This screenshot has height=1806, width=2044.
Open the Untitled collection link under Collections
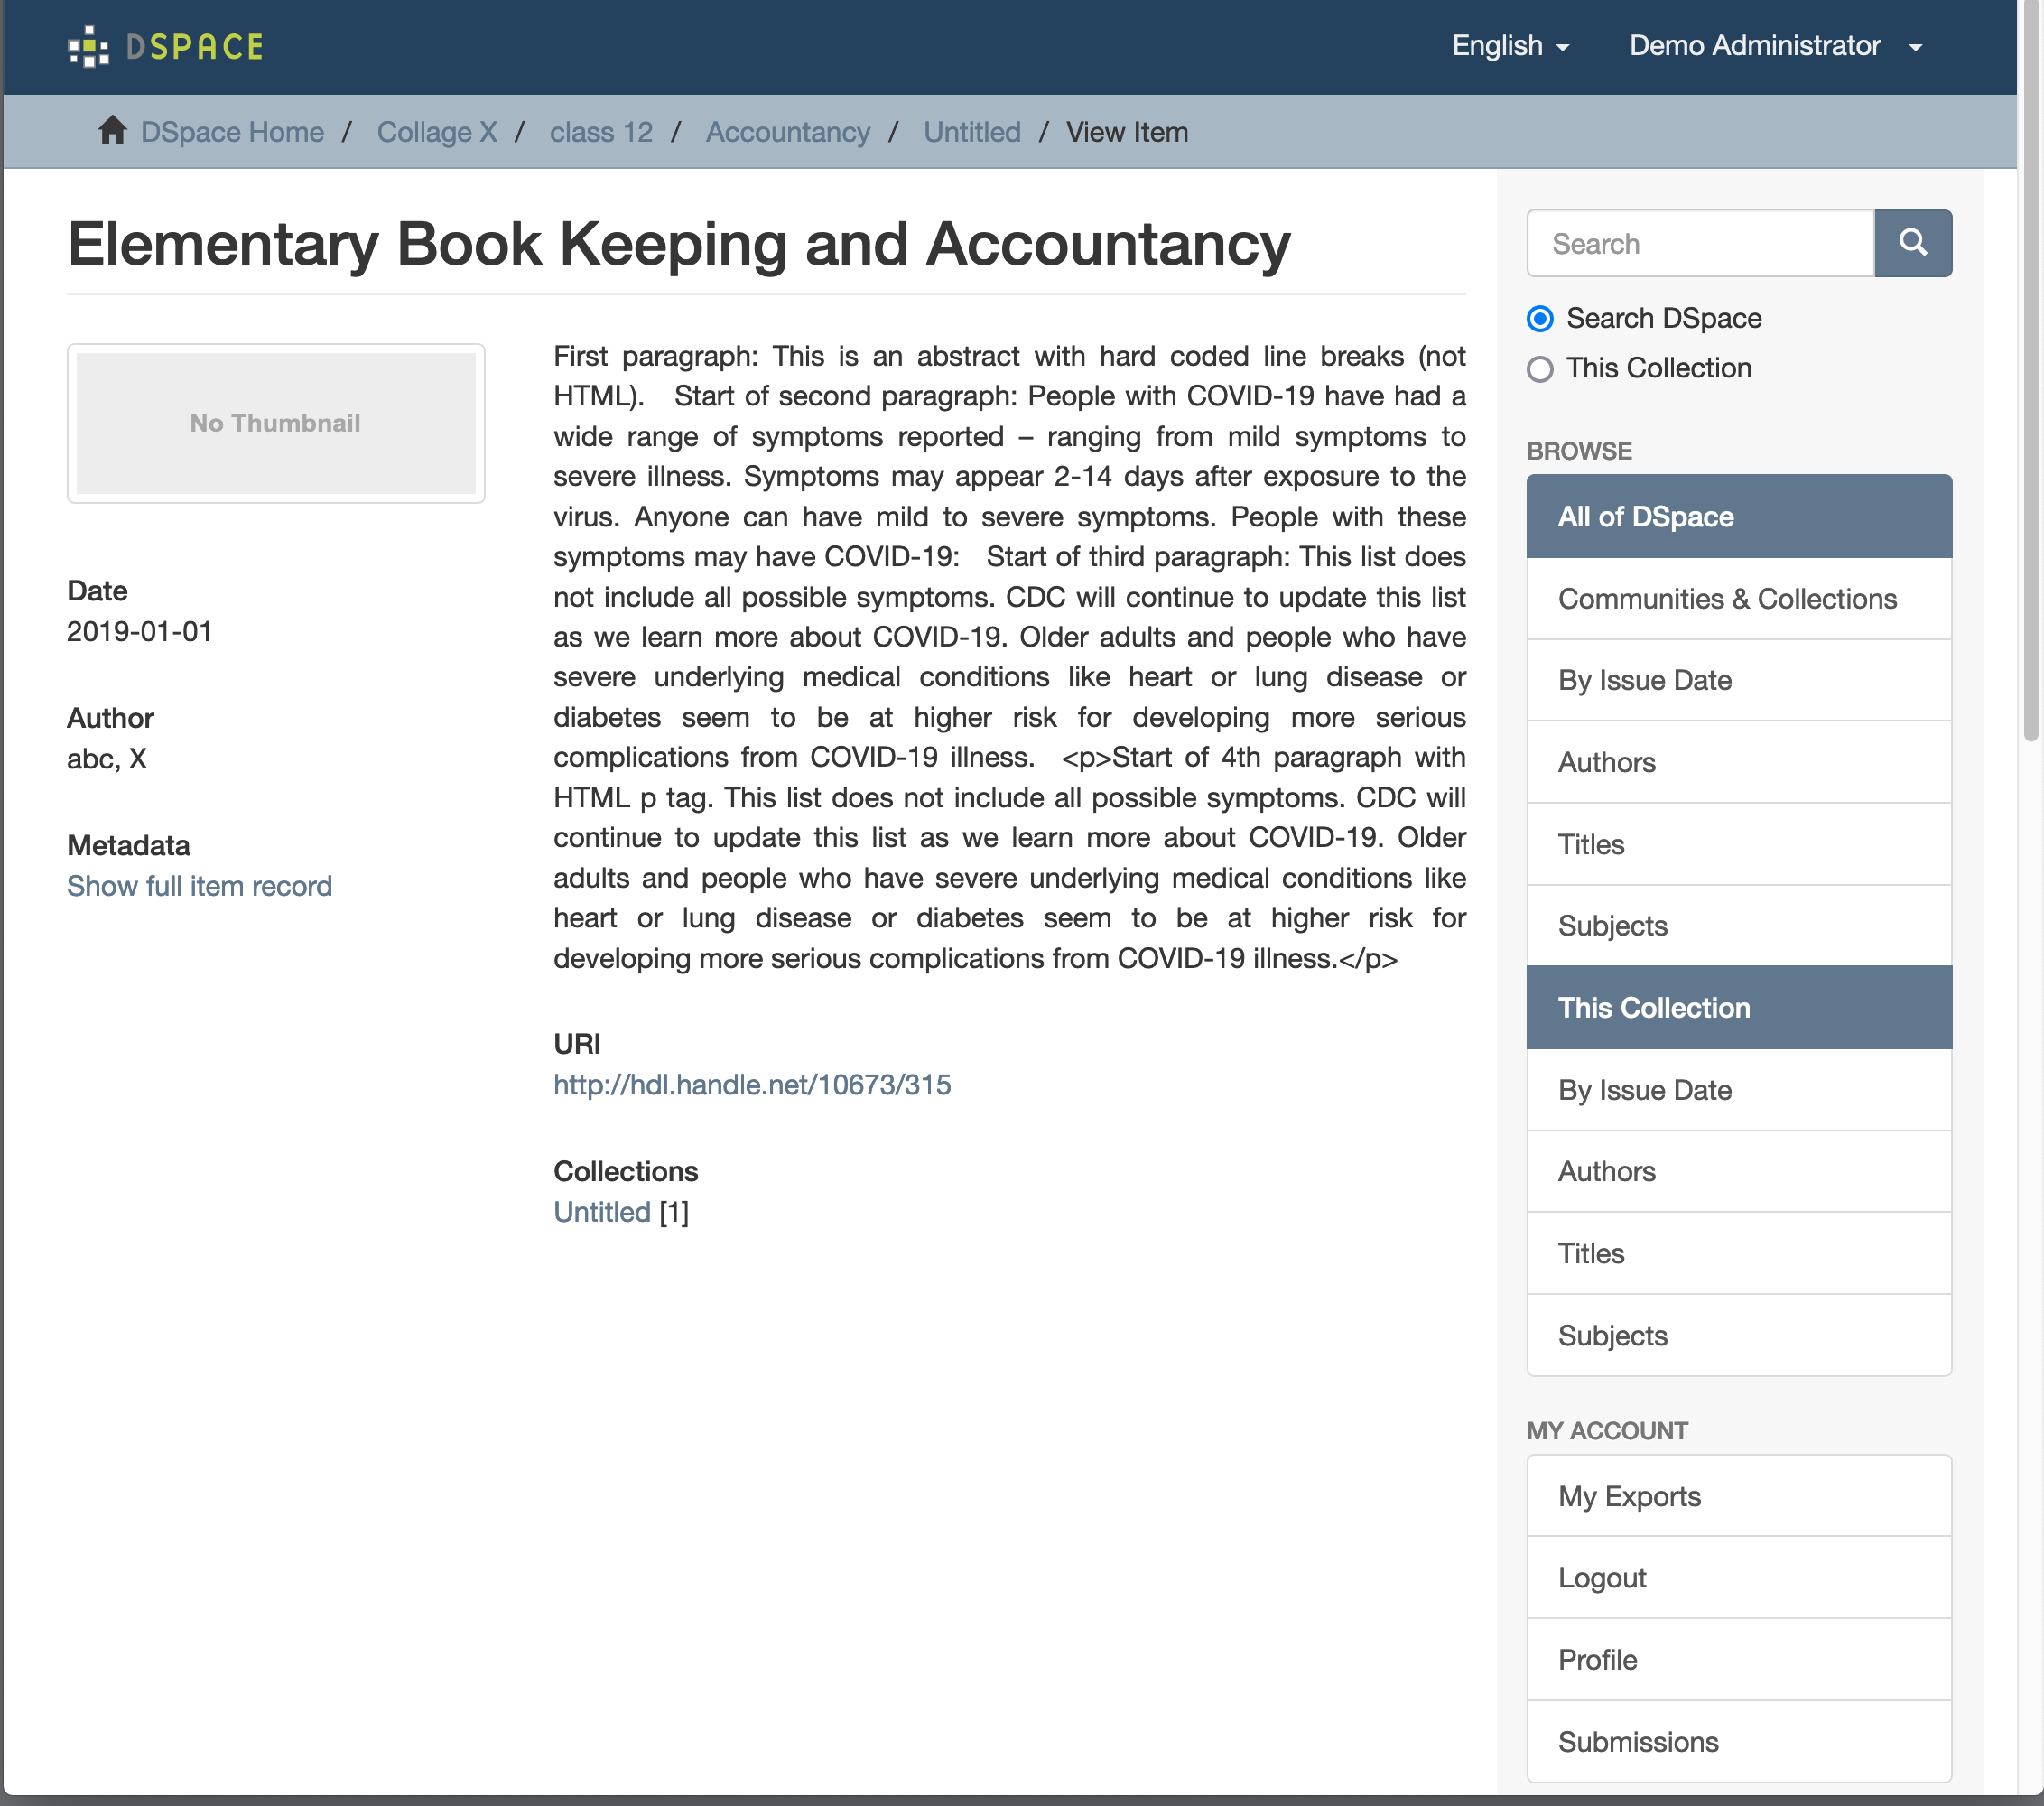601,1212
